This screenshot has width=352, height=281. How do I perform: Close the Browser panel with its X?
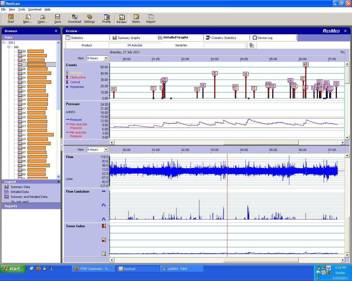click(x=56, y=31)
